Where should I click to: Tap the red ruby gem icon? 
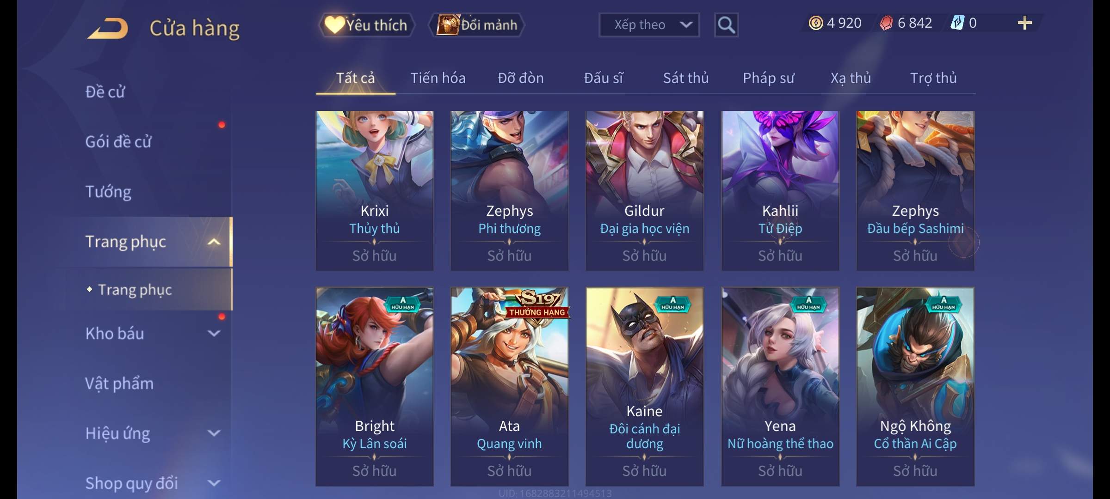886,23
